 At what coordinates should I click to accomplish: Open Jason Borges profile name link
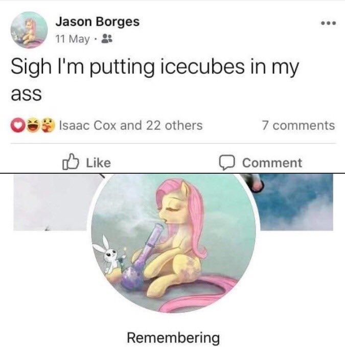98,22
